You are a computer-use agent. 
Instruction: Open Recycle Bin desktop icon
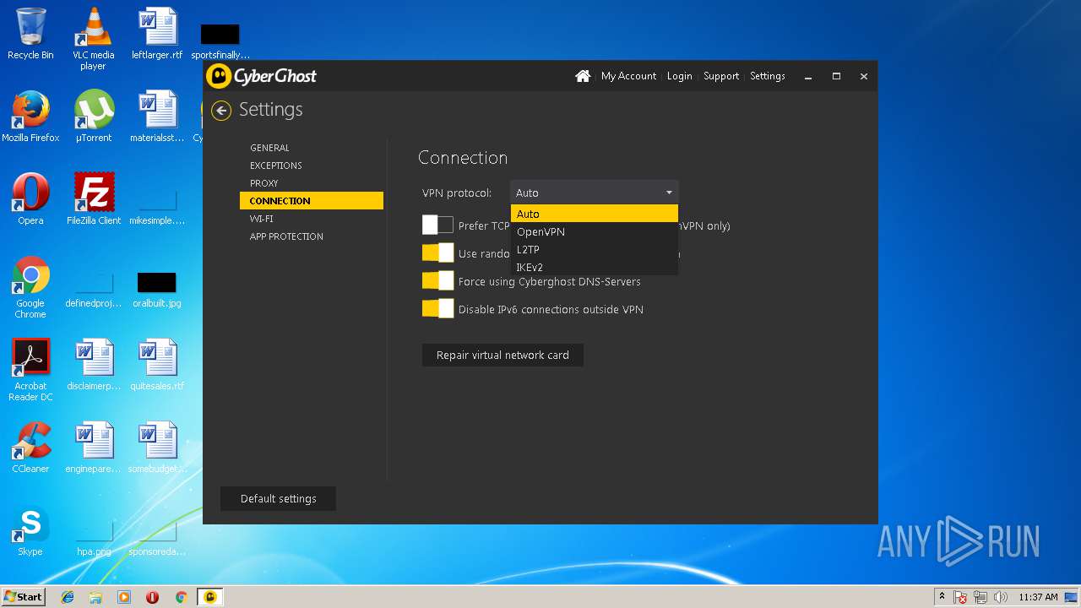(30, 34)
